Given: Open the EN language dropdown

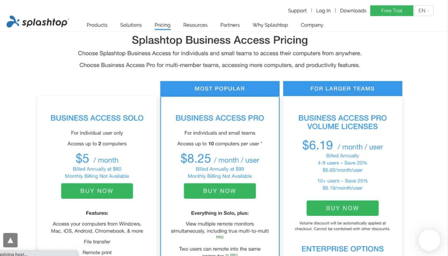Looking at the screenshot, I should (423, 10).
